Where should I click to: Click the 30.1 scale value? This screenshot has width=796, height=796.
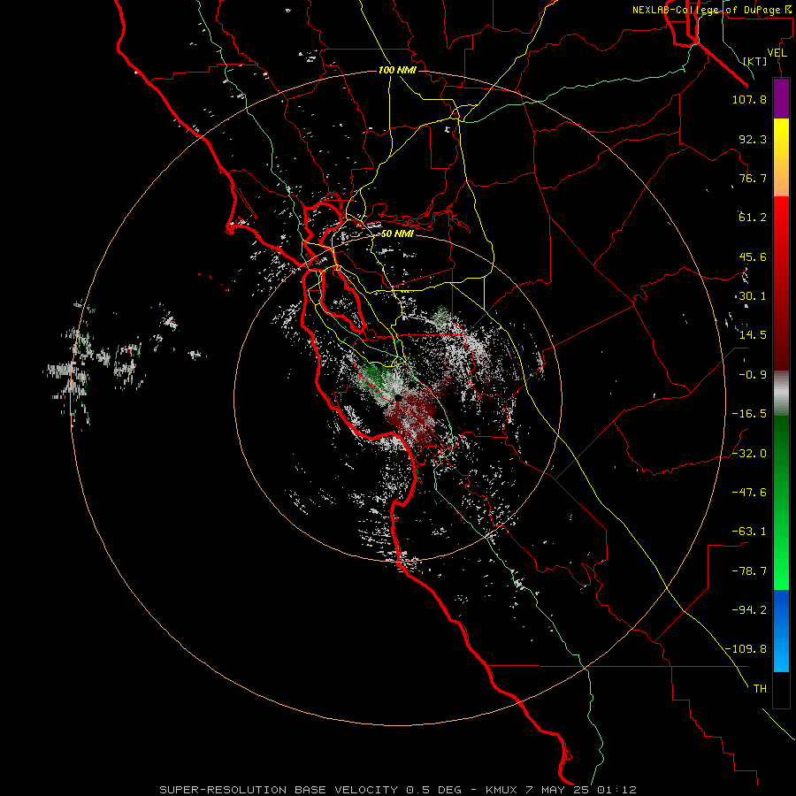tap(753, 296)
